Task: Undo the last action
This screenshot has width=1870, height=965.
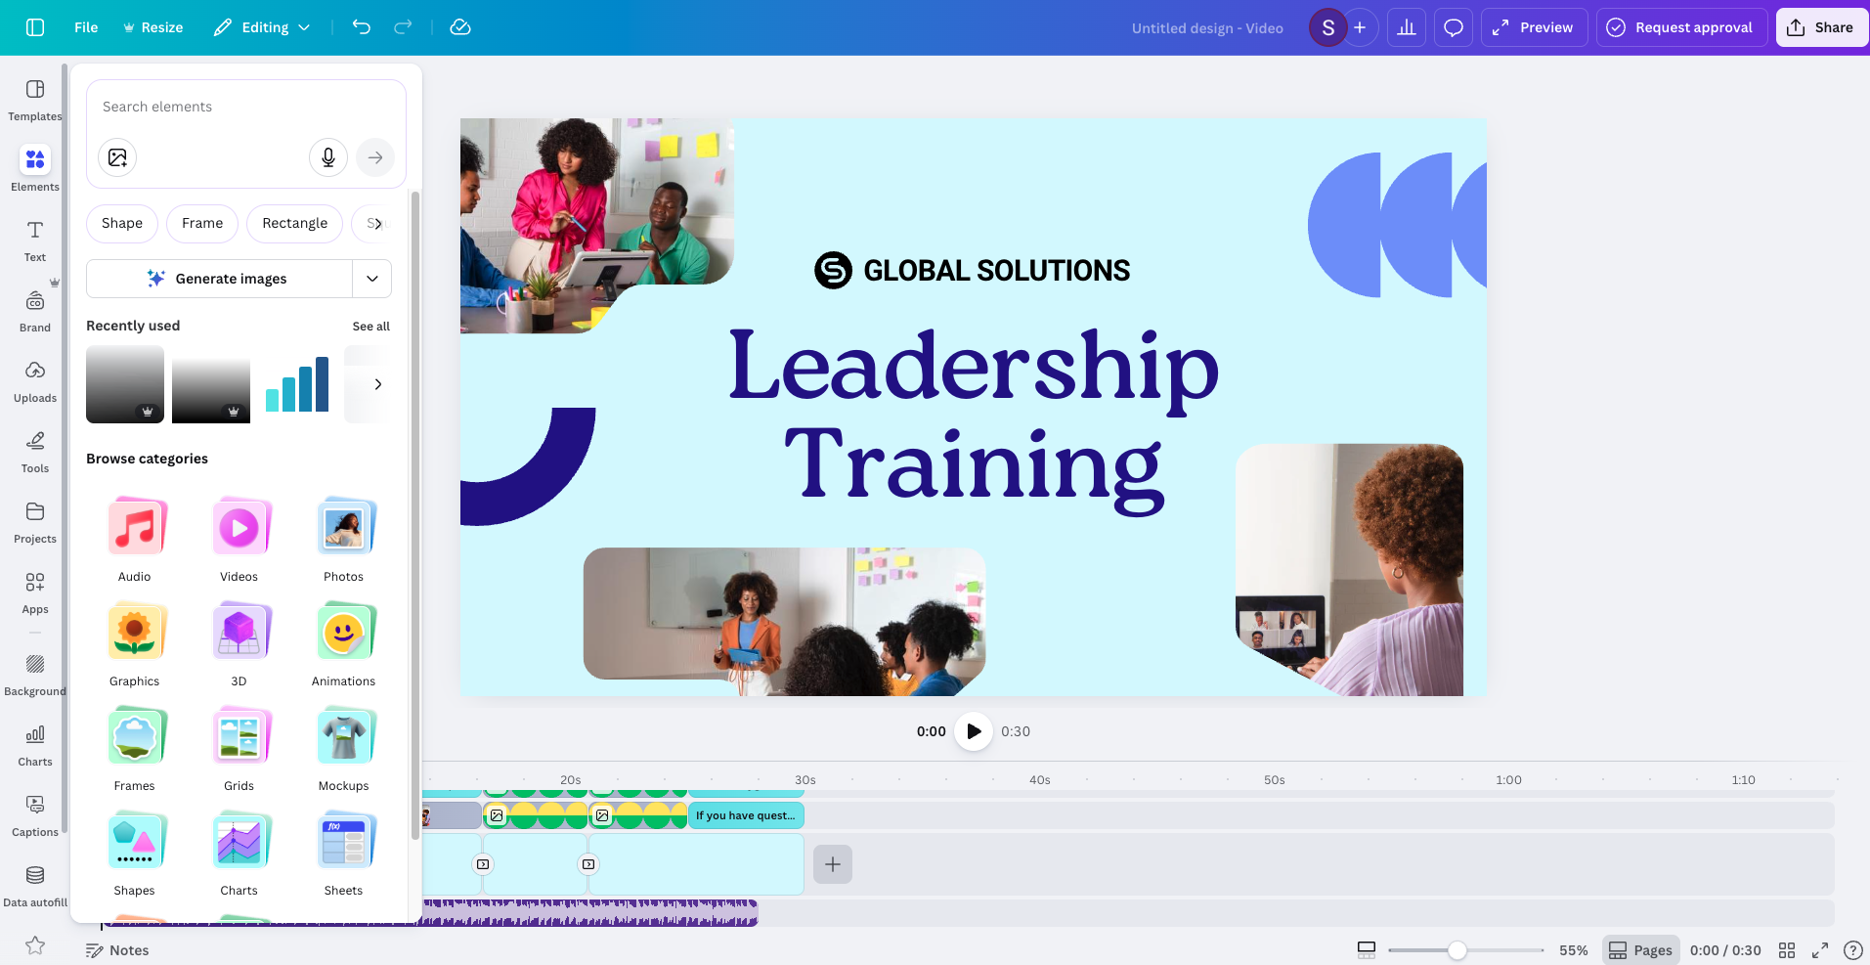Action: pos(362,27)
